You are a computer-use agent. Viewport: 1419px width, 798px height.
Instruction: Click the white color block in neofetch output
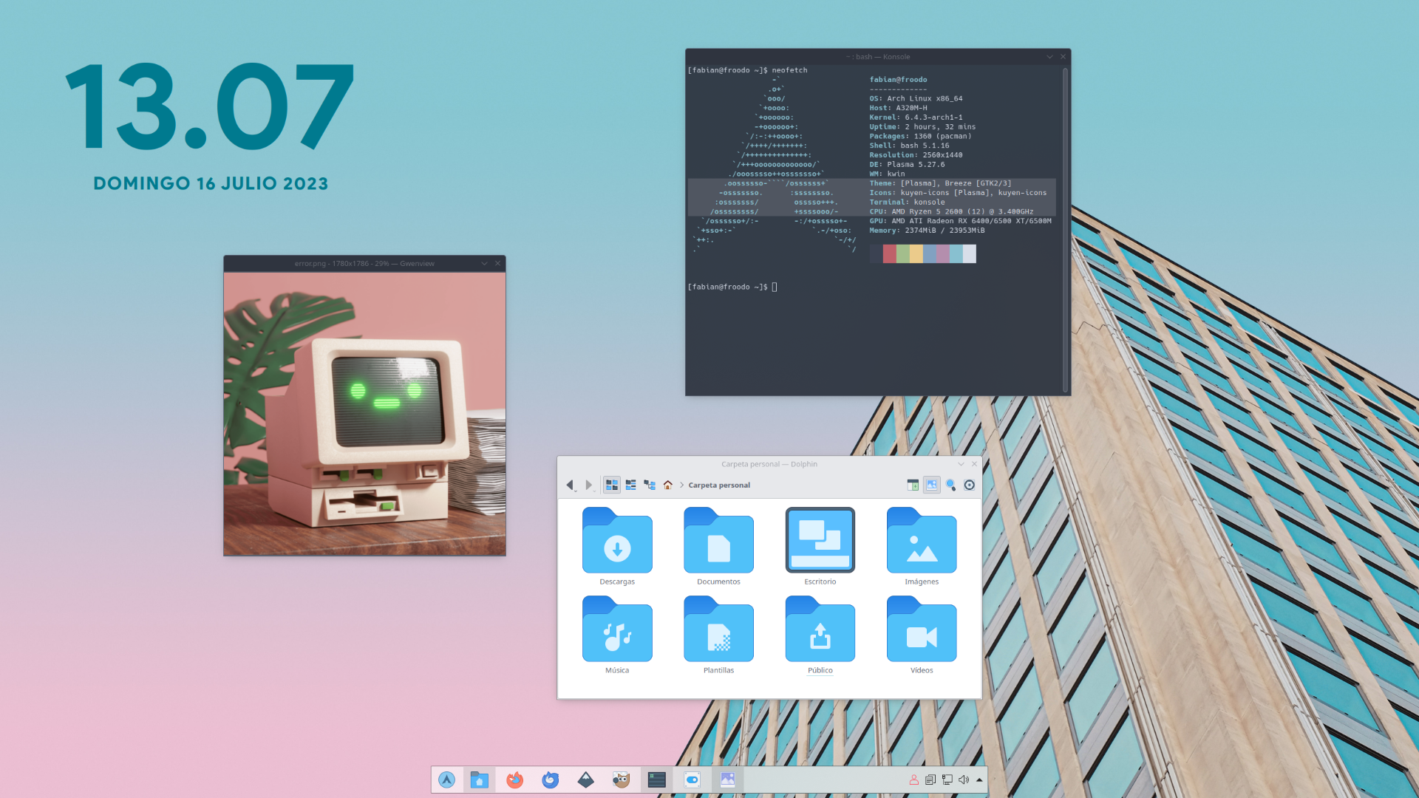tap(970, 254)
